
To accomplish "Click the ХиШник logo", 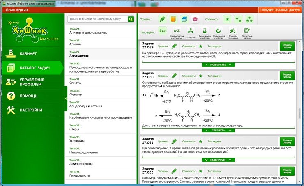I will (33, 30).
